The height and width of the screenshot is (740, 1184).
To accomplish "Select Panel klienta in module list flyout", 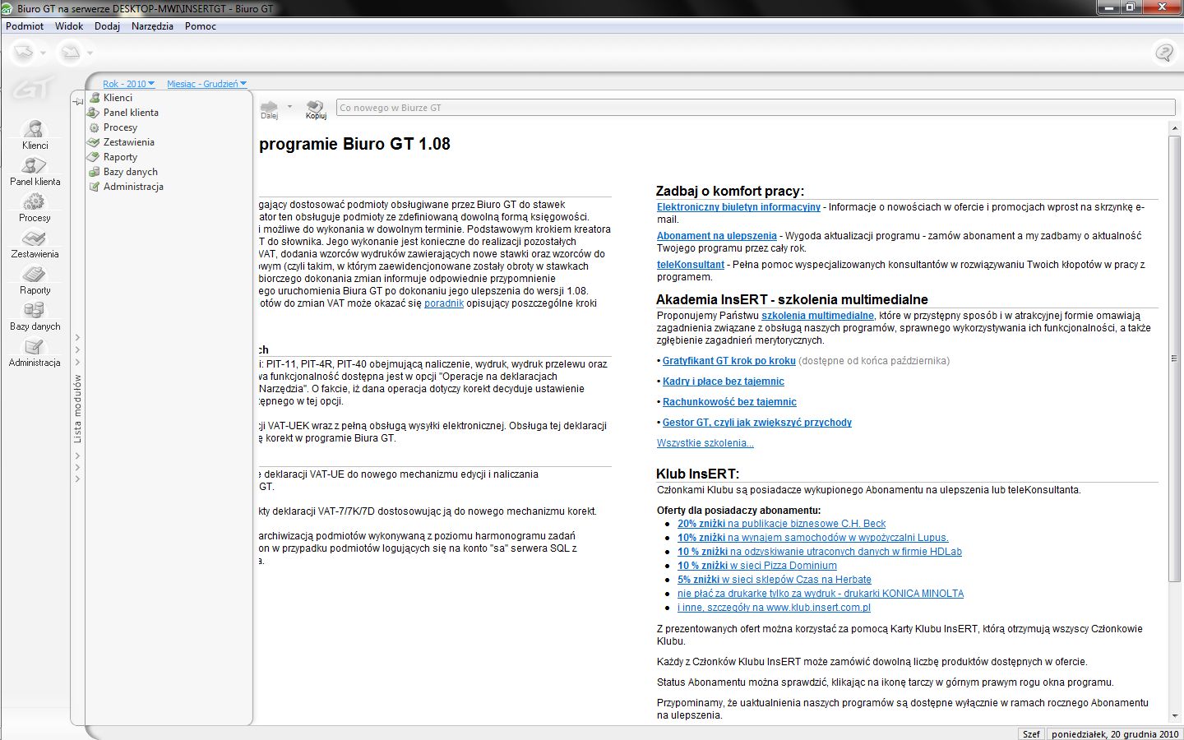I will pos(131,113).
